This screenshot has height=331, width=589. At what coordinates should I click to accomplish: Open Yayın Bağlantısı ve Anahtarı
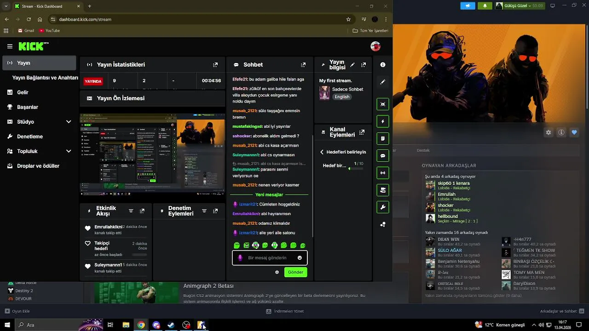pyautogui.click(x=45, y=78)
